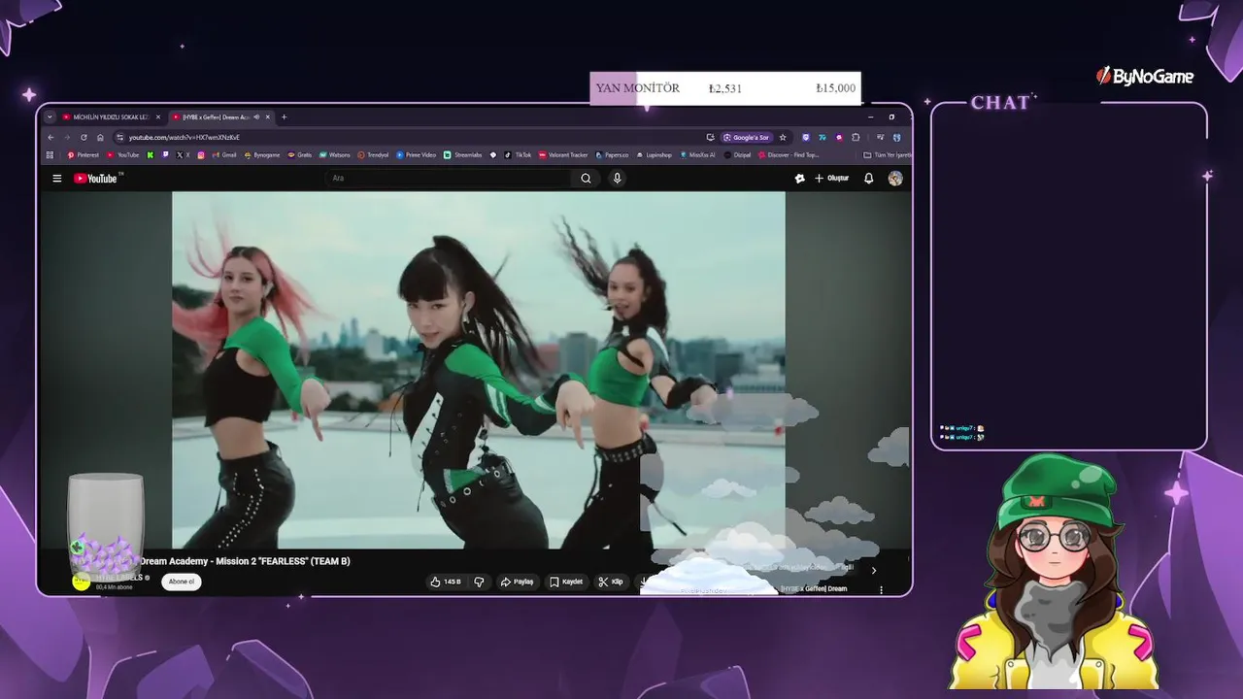This screenshot has width=1243, height=699.
Task: Open the X bookmark
Action: (183, 155)
